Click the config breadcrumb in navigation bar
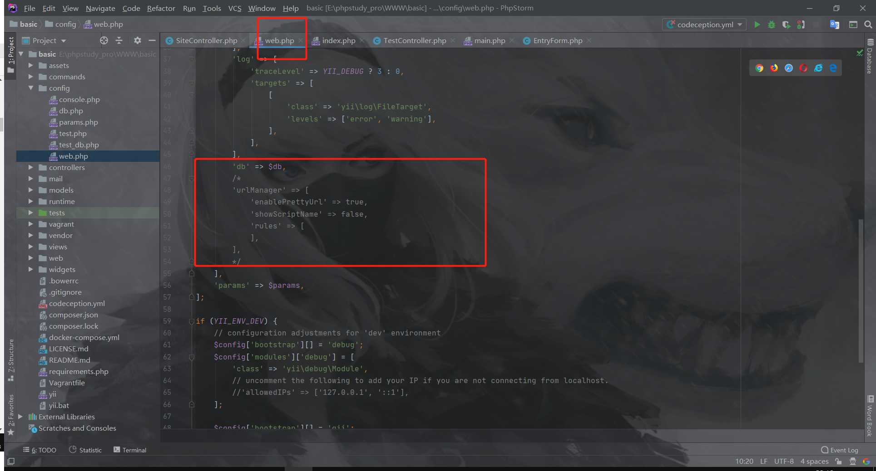 65,24
